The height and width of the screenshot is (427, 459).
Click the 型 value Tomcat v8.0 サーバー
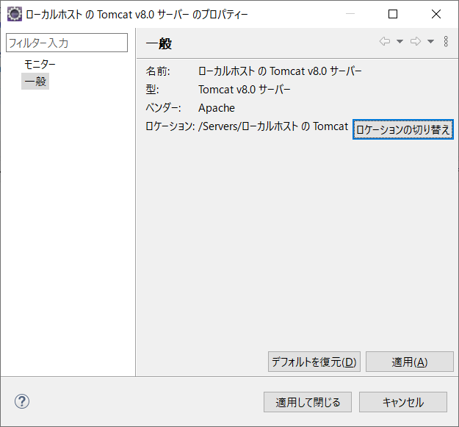pyautogui.click(x=245, y=90)
